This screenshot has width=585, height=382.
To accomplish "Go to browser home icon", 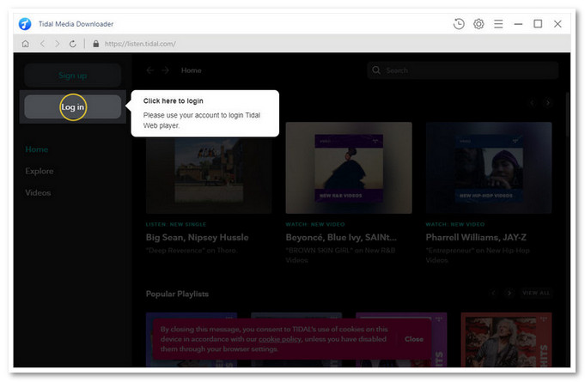I will coord(26,44).
